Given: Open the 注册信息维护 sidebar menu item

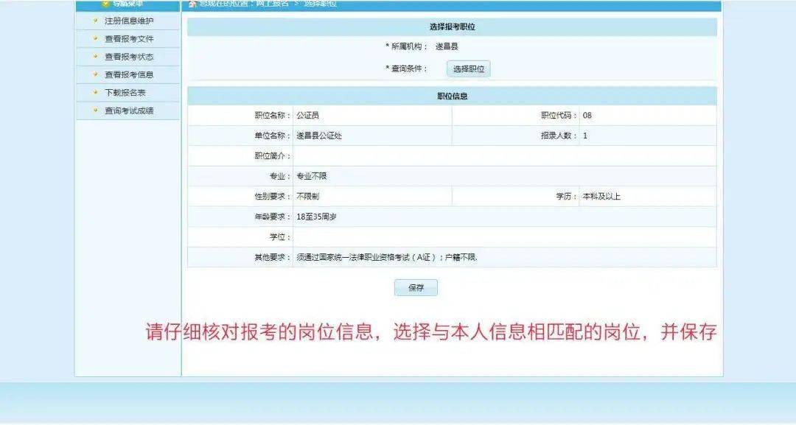Looking at the screenshot, I should pos(129,21).
